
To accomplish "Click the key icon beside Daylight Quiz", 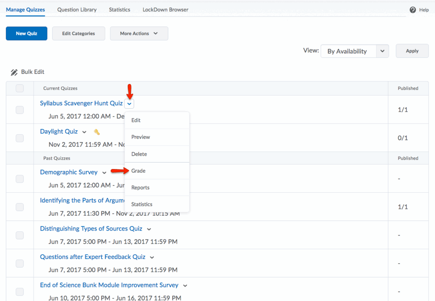I will (96, 132).
